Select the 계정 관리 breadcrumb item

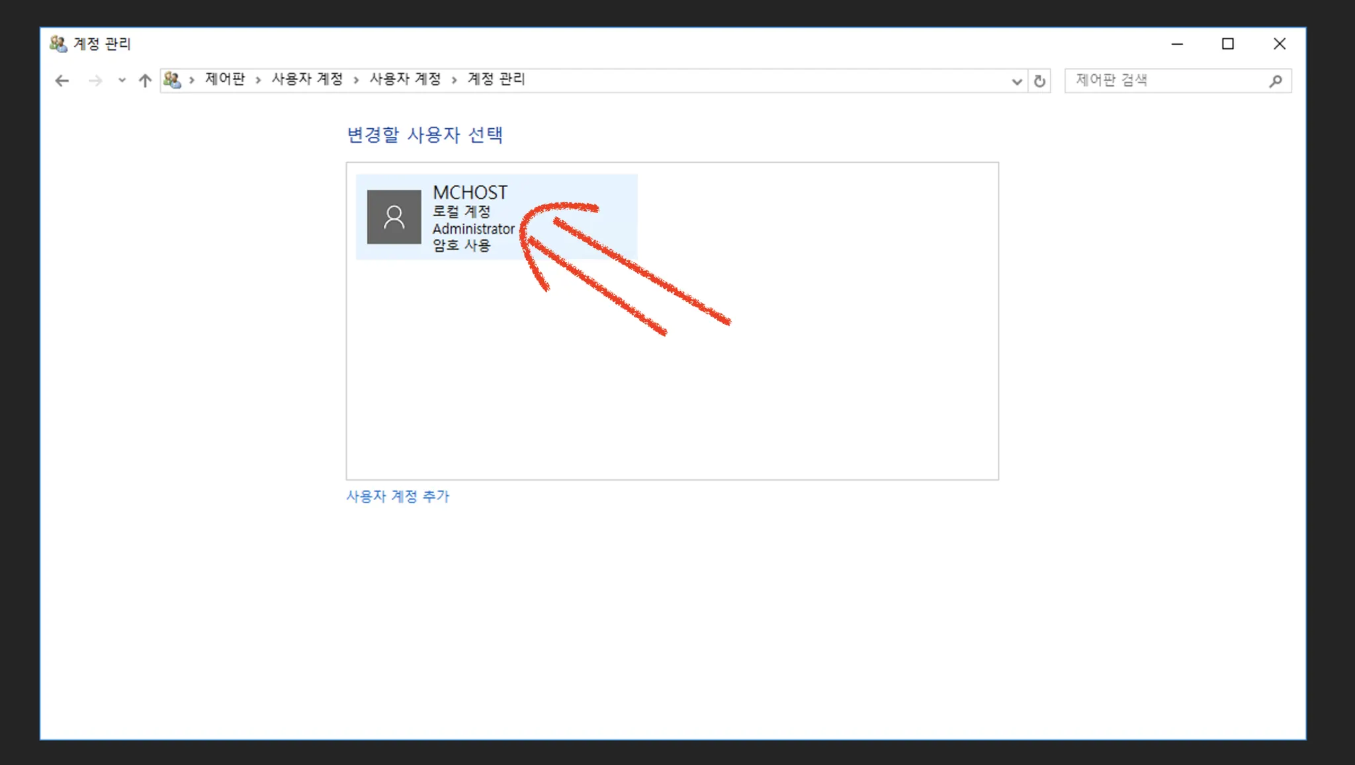496,79
